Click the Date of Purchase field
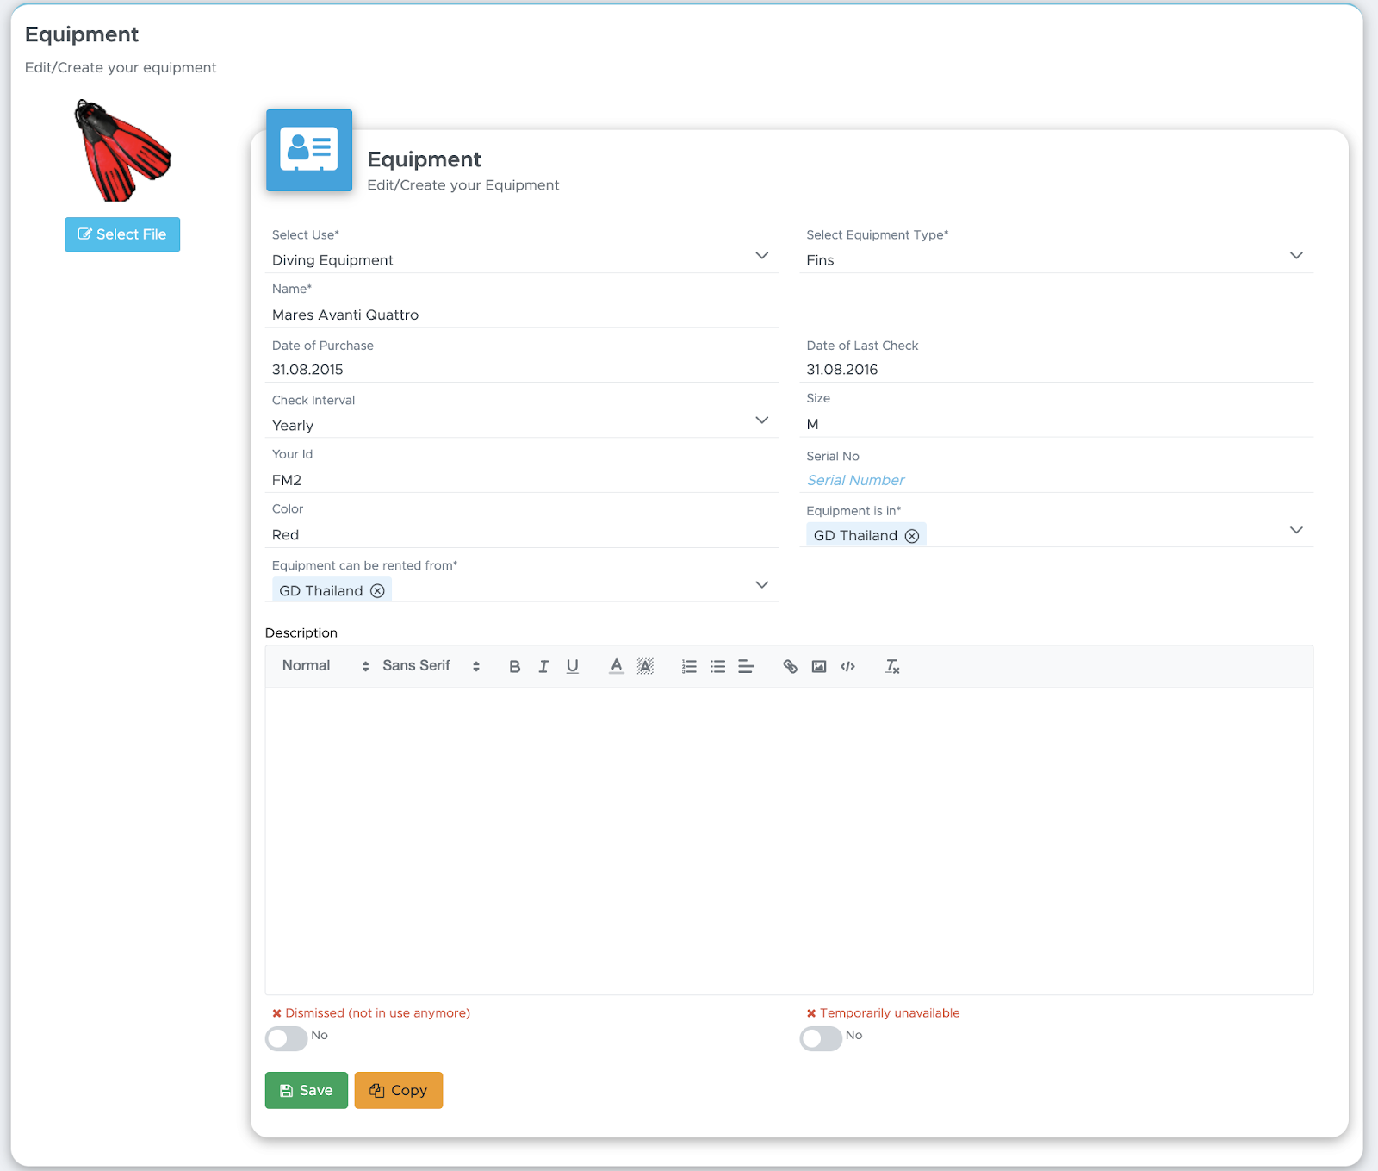Image resolution: width=1378 pixels, height=1171 pixels. [522, 370]
